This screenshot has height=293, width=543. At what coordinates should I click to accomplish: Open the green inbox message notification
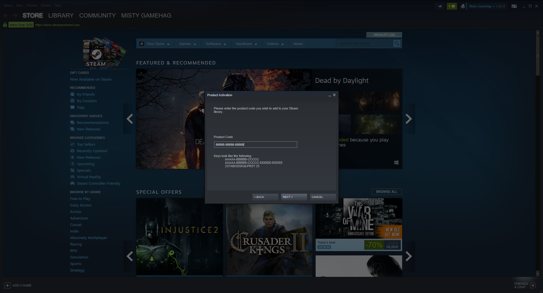click(452, 6)
